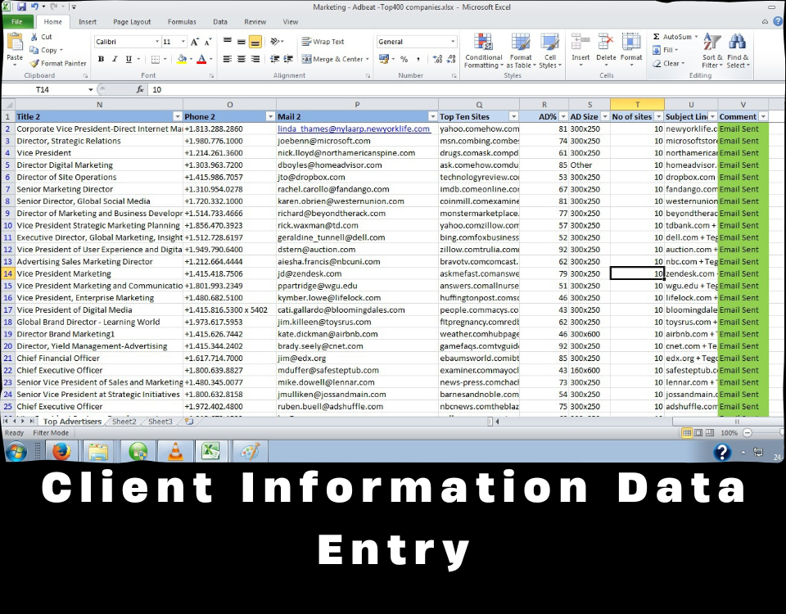Apply Comma Style format
The image size is (786, 614).
418,59
